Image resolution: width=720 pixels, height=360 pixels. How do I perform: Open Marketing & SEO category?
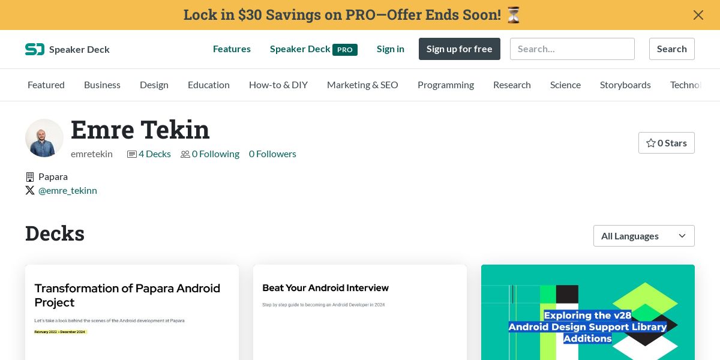(362, 85)
